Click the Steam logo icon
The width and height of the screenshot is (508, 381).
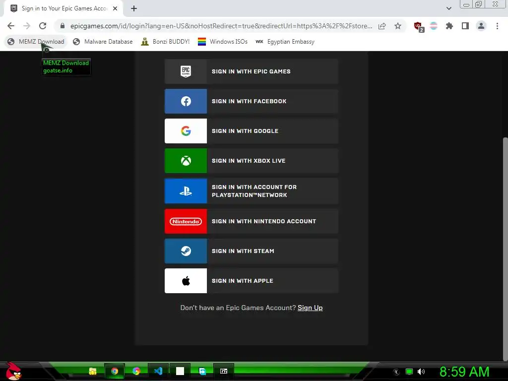[186, 251]
